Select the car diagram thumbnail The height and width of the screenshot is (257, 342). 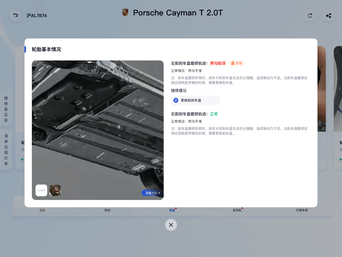click(x=41, y=190)
